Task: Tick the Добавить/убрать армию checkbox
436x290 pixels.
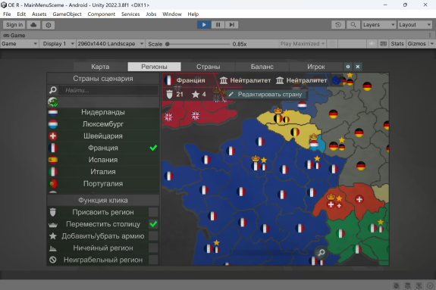Action: (x=153, y=235)
